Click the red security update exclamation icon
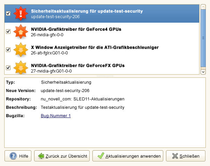Viewport: 210px width, 166px height. [20, 13]
